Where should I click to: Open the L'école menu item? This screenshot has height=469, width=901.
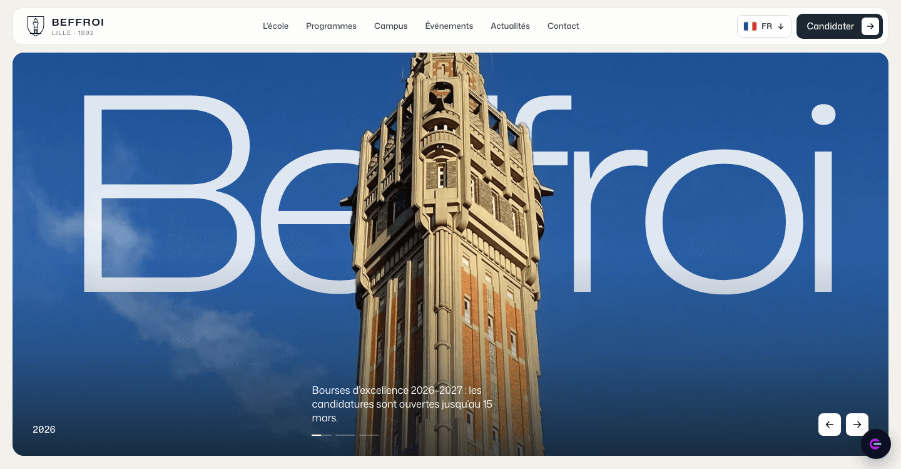click(275, 26)
